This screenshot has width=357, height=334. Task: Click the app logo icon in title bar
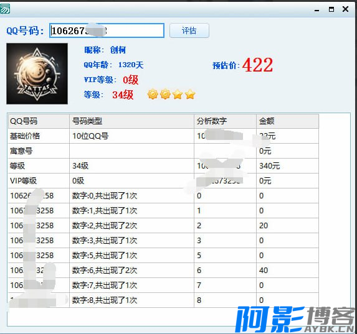[5, 9]
